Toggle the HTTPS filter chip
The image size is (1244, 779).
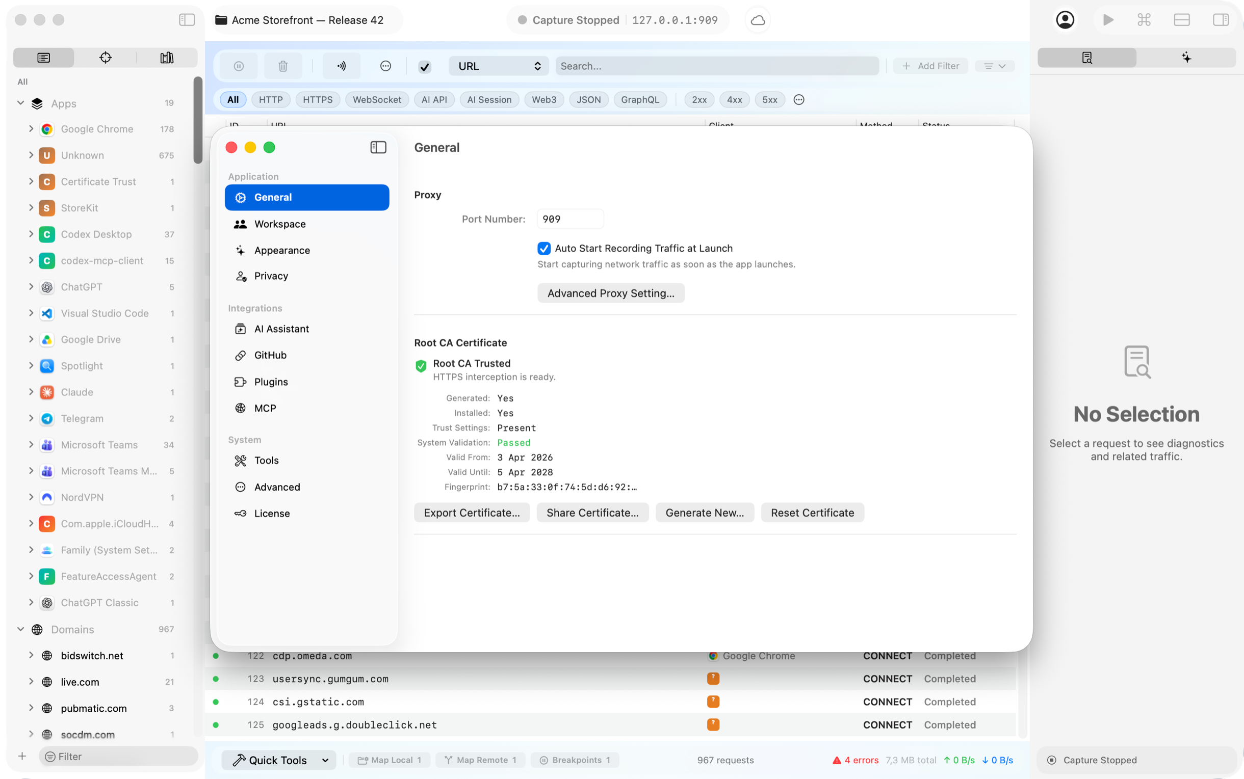coord(318,99)
